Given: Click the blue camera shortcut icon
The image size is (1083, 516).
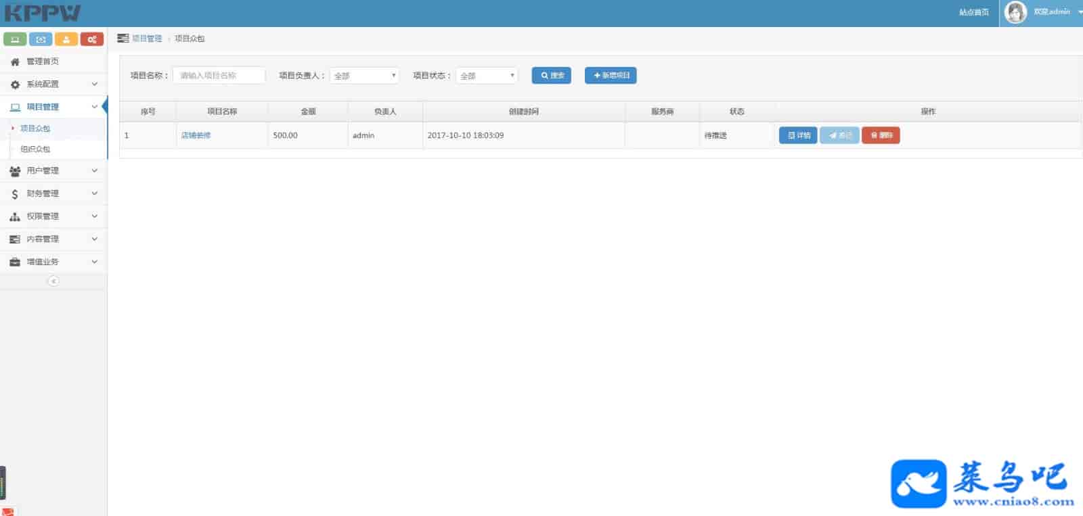Looking at the screenshot, I should 41,39.
